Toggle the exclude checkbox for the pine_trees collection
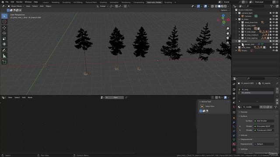This screenshot has width=280, height=157. click(270, 48)
